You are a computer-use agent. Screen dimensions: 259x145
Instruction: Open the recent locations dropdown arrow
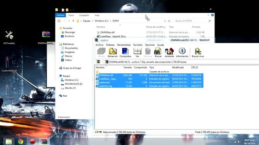tap(69, 21)
